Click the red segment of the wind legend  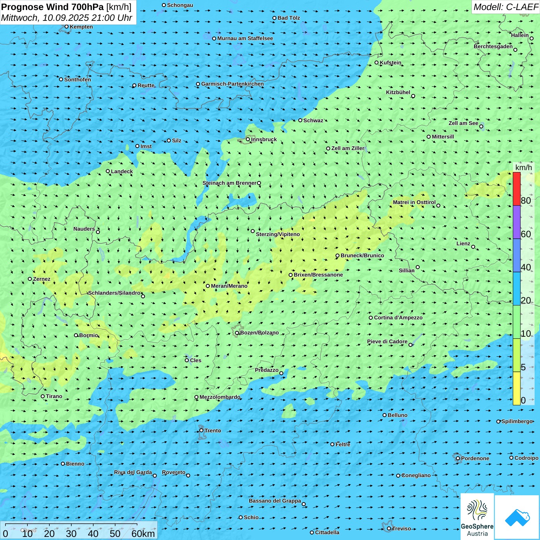[516, 189]
